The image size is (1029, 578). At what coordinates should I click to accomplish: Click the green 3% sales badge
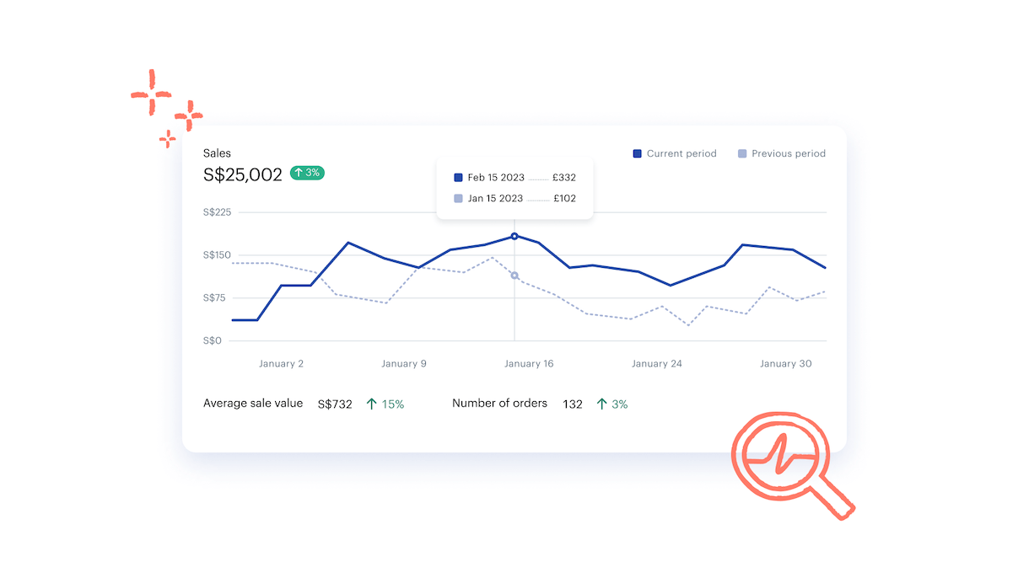point(307,173)
